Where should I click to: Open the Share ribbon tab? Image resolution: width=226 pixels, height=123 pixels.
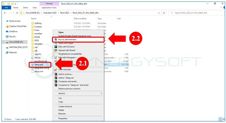(x=25, y=8)
